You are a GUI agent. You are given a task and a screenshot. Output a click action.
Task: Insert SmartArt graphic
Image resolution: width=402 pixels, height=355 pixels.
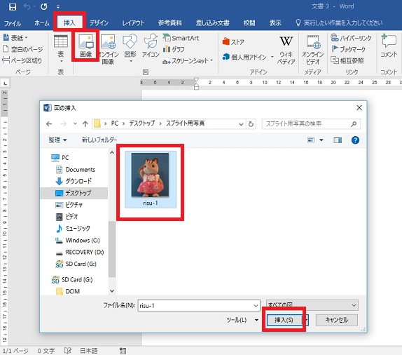click(181, 38)
